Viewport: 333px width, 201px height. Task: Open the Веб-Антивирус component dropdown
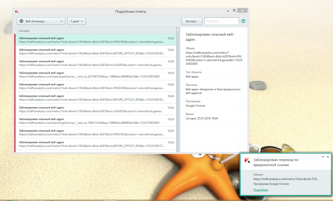pyautogui.click(x=41, y=21)
